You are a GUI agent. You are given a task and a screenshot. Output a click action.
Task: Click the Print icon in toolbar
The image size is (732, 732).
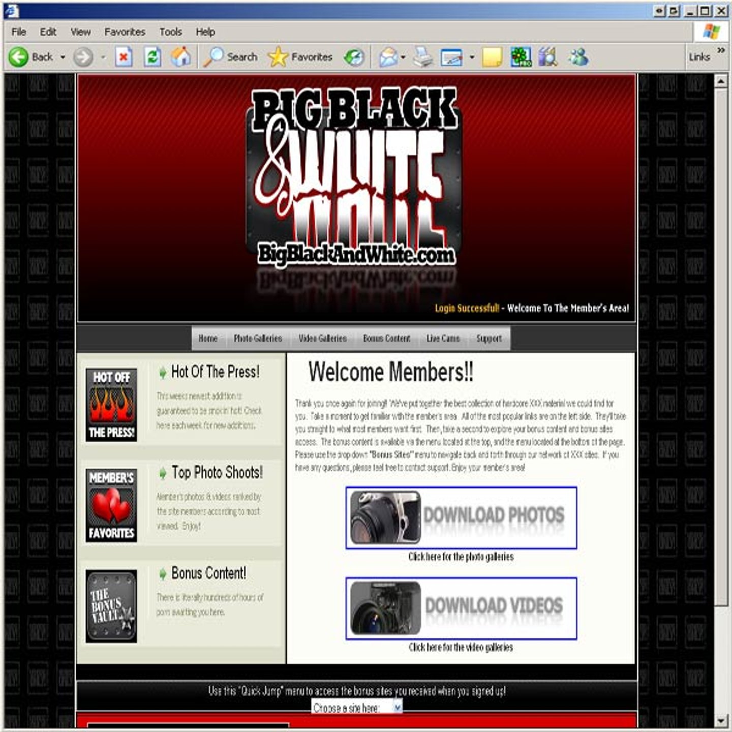tap(422, 57)
